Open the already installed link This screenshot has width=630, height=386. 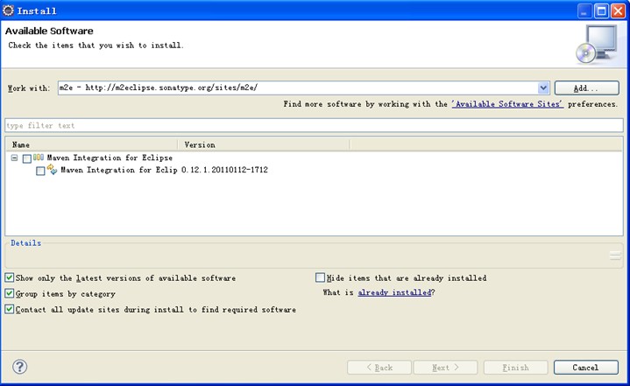(394, 292)
